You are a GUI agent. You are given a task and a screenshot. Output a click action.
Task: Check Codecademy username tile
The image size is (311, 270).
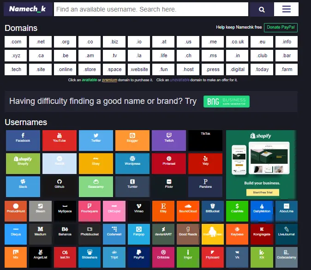click(x=287, y=257)
